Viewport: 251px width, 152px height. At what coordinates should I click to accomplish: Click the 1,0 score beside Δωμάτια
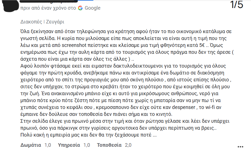48,145
